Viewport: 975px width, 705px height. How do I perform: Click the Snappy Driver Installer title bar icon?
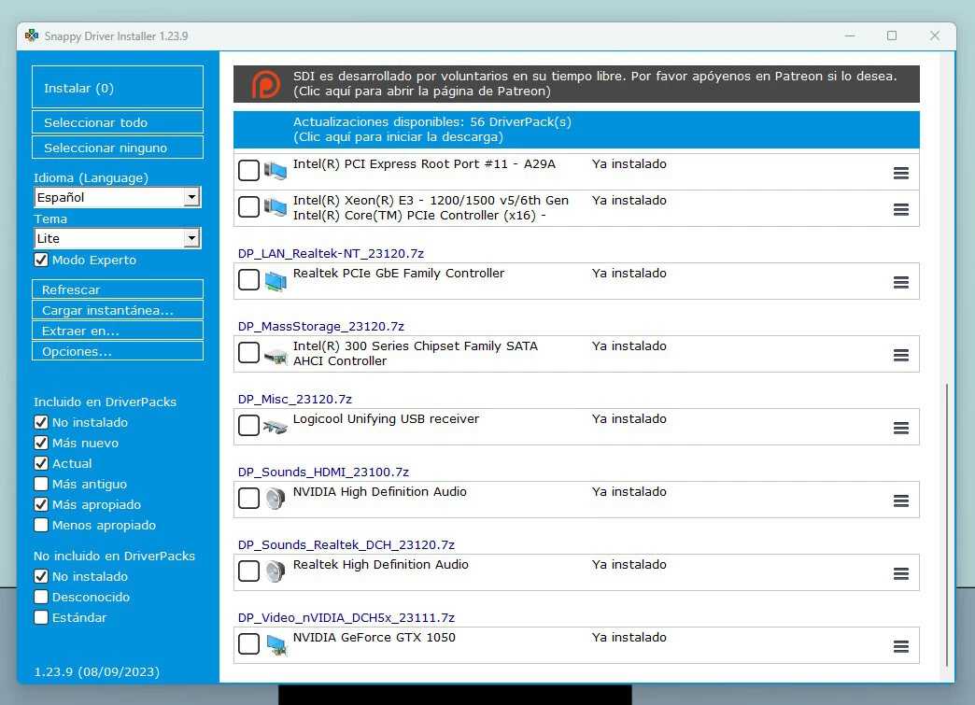click(31, 35)
